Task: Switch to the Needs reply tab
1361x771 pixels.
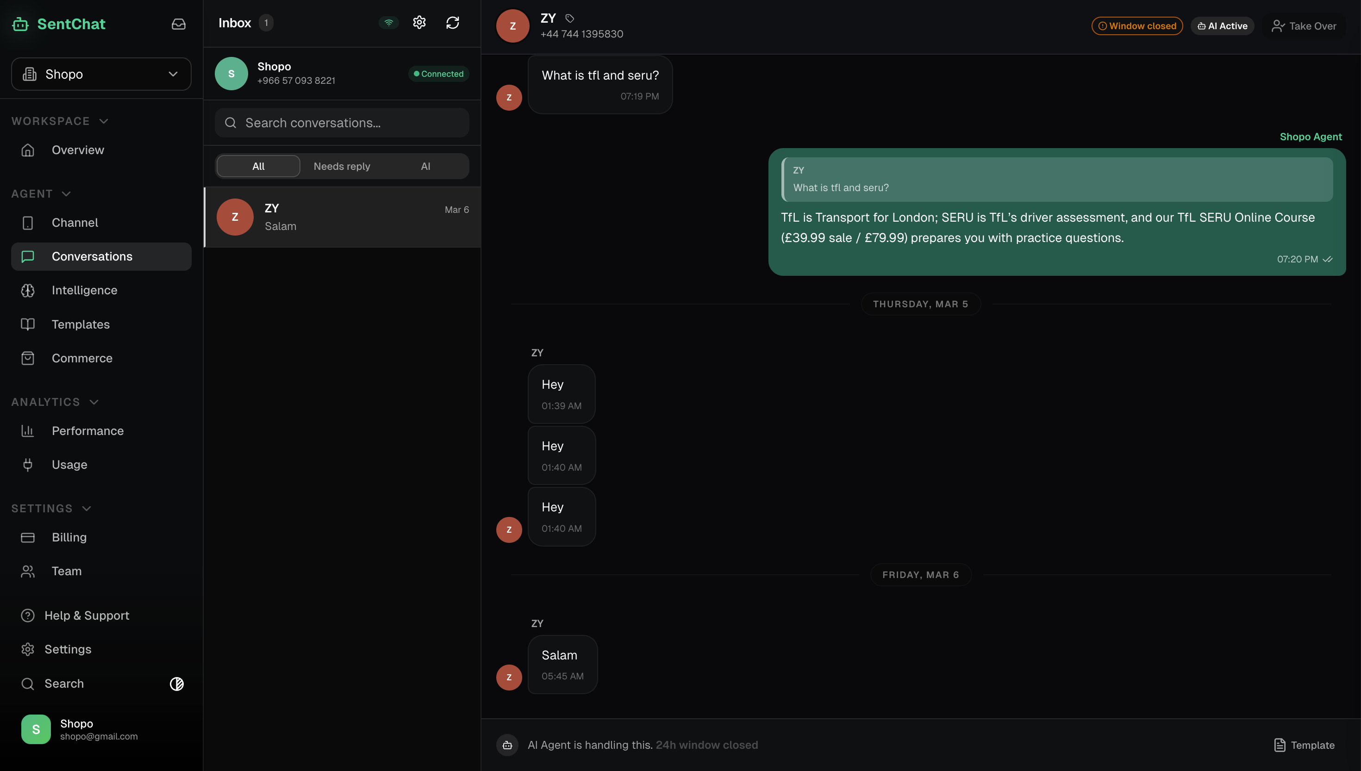Action: click(x=342, y=166)
